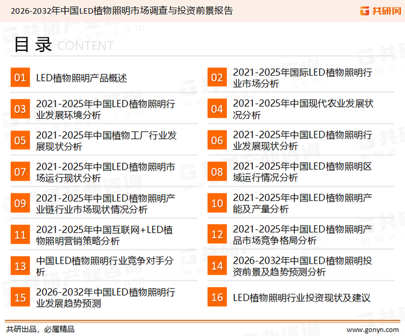Screen dimensions: 405x336
Task: Open the 中国LED植物照明行业竞争对手分析 chapter
Action: click(x=104, y=266)
